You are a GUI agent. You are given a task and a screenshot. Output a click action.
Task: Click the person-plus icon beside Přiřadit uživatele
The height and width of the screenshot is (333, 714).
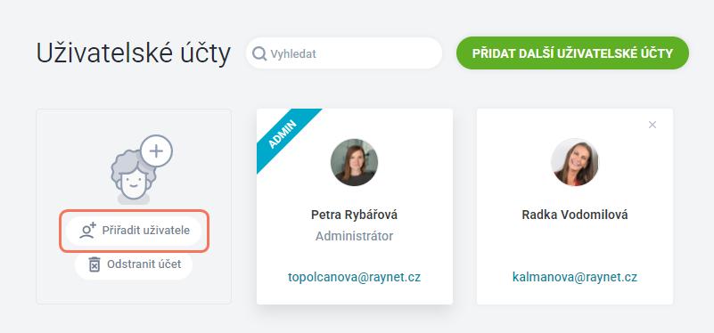(87, 231)
